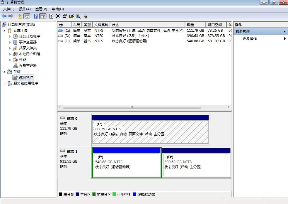
Task: Click the 磁盘 0 disk icon
Action: point(63,118)
